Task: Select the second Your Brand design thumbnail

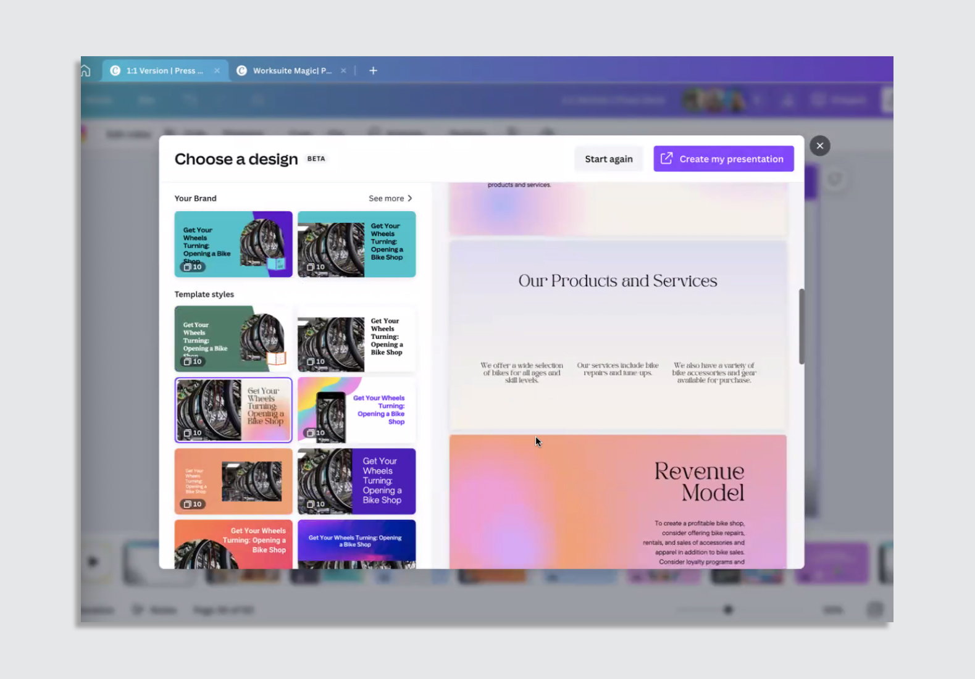Action: click(x=356, y=244)
